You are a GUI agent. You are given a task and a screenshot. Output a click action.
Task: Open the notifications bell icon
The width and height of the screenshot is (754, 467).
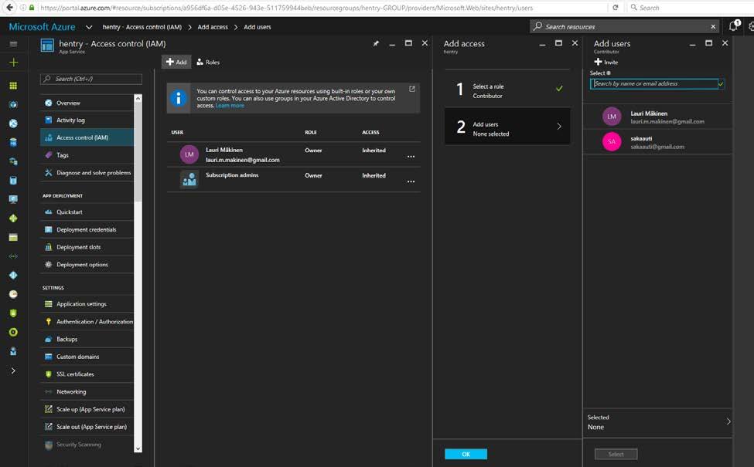[733, 26]
